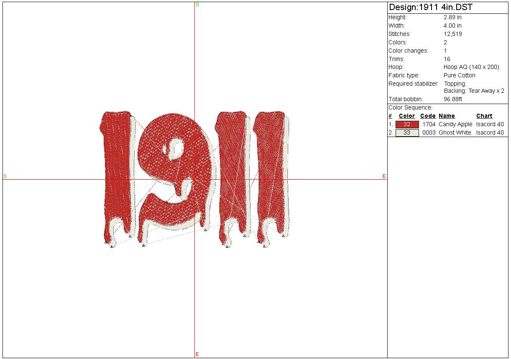Click thread code 1704

(429, 124)
